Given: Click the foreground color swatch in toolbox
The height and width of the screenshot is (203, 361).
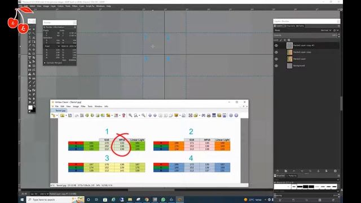Looking at the screenshot, I should pos(30,108).
